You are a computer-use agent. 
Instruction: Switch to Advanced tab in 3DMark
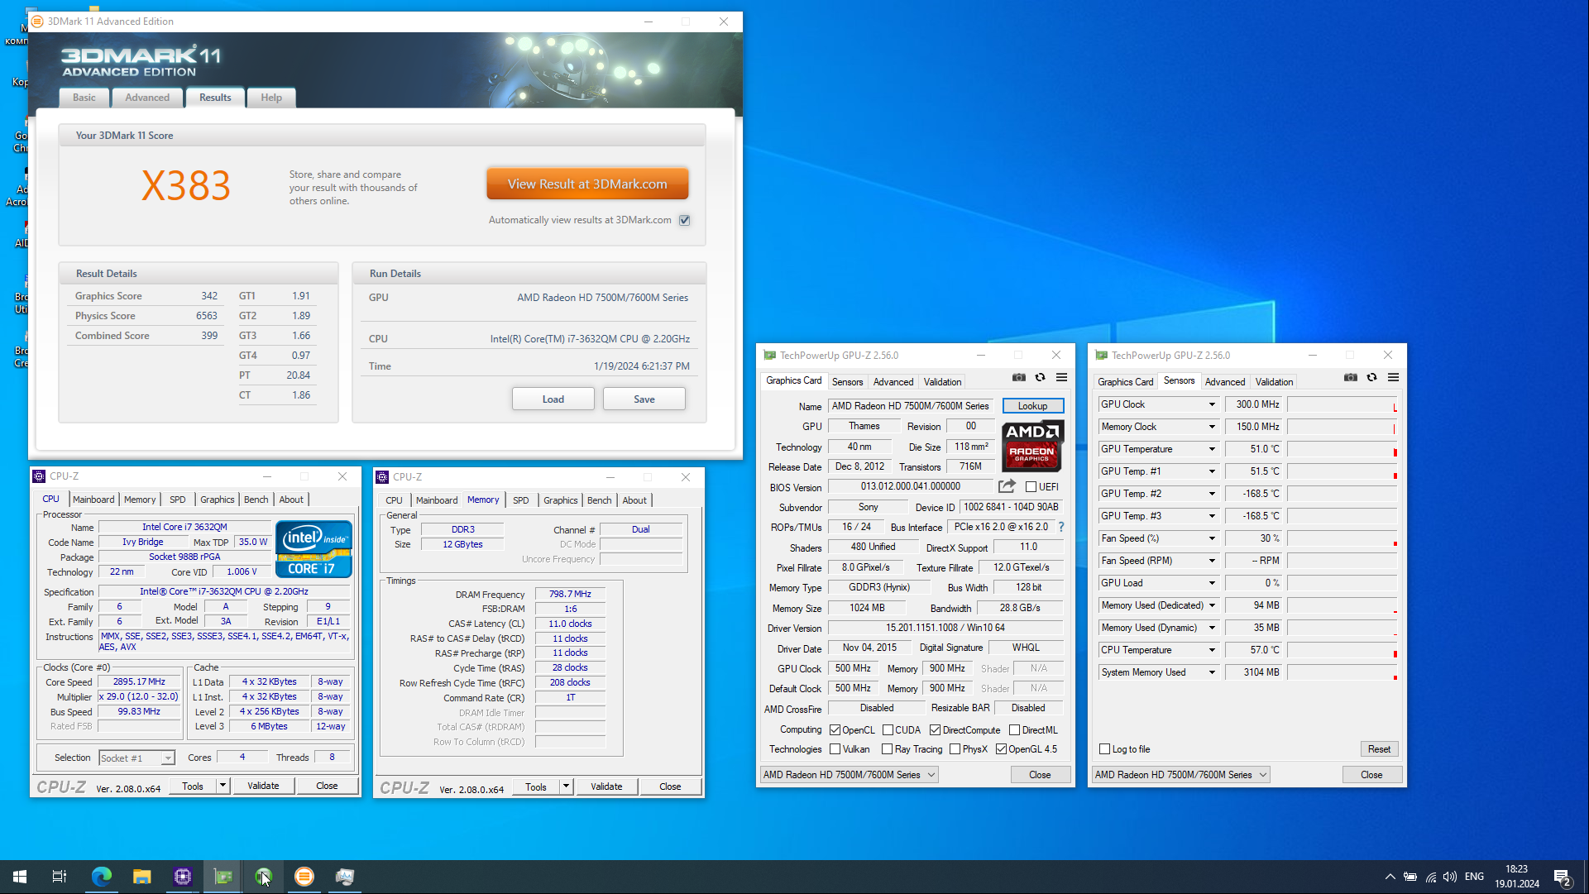tap(147, 98)
